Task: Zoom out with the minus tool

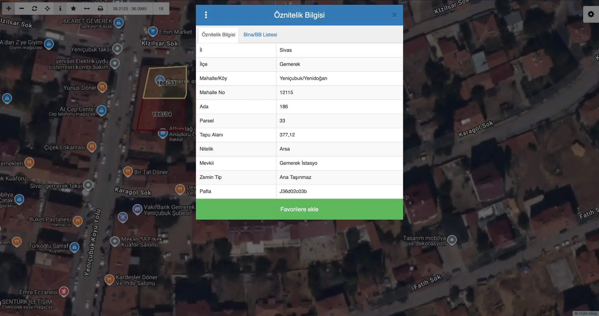Action: (22, 8)
